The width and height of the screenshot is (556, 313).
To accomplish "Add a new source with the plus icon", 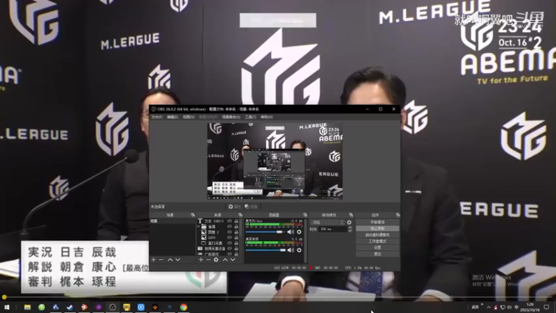I will point(201,260).
